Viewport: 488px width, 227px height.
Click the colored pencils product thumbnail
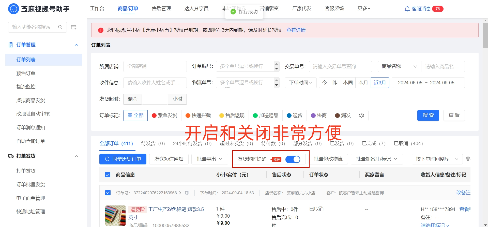click(x=115, y=216)
